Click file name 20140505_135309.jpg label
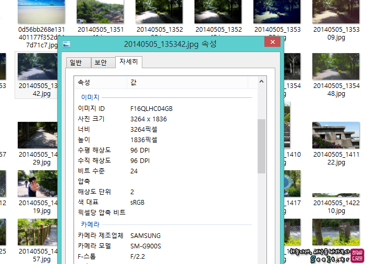This screenshot has height=264, width=365. click(x=336, y=33)
